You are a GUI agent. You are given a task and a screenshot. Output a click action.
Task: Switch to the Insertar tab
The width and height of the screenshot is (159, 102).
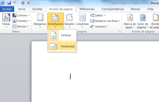pyautogui.click(x=37, y=9)
